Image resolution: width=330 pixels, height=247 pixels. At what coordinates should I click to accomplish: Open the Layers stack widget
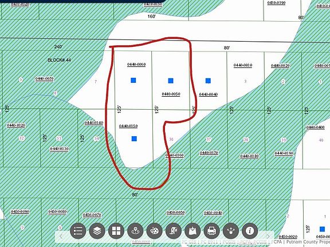click(97, 231)
